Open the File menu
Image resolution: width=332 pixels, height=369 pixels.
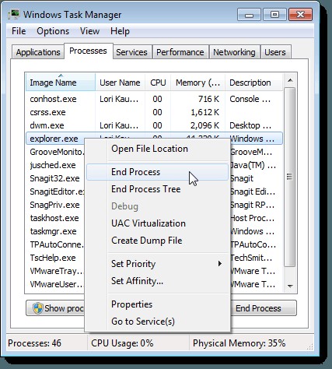[19, 31]
